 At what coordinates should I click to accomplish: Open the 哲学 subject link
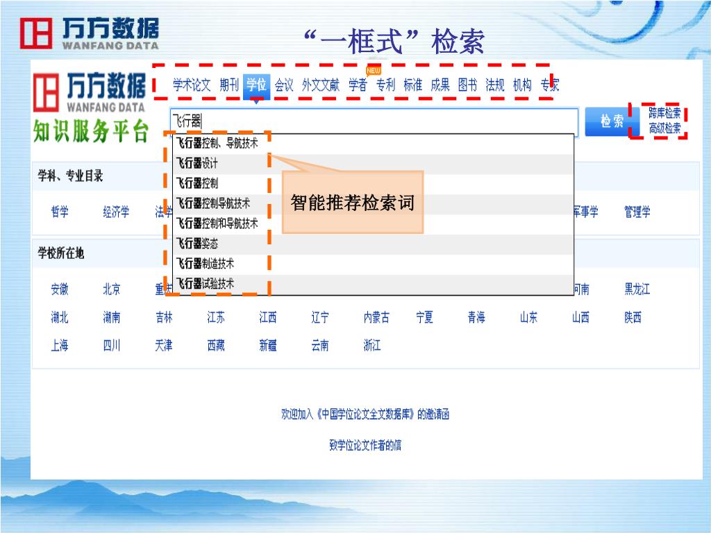[x=60, y=212]
